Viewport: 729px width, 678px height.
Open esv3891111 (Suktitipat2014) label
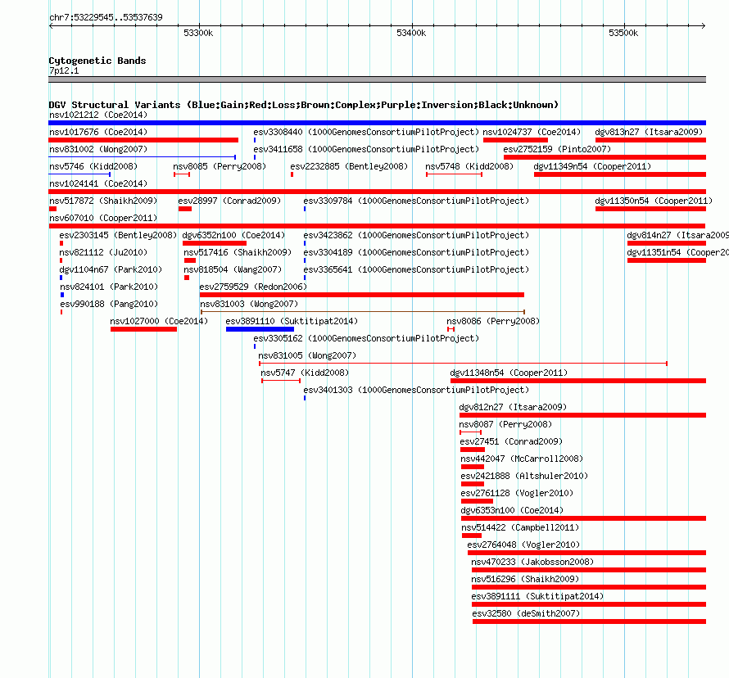[x=538, y=596]
